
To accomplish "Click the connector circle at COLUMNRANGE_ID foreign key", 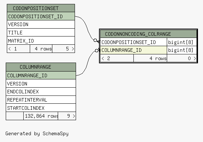I will click(x=96, y=50).
